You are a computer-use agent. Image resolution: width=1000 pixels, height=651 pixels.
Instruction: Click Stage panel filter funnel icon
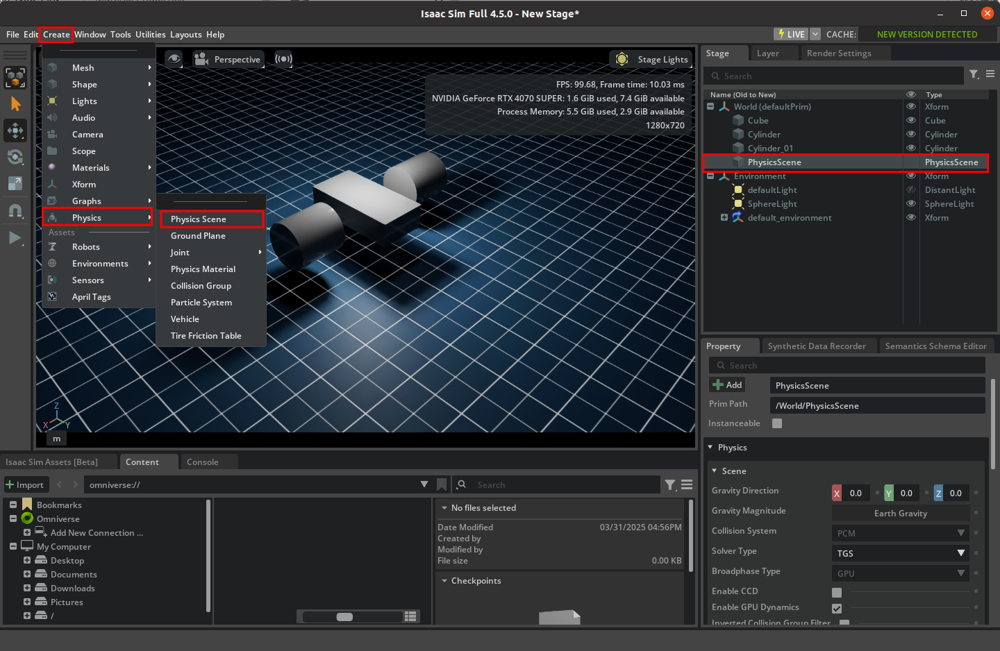974,74
